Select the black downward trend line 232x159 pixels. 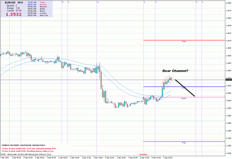pyautogui.click(x=185, y=88)
